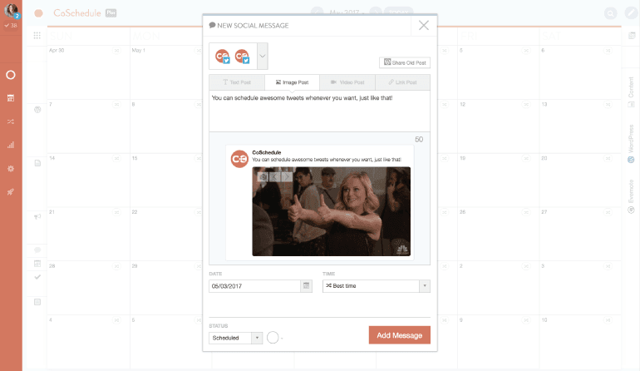Image resolution: width=640 pixels, height=371 pixels.
Task: Click shuffle icon on day 20 cell
Action: point(608,158)
